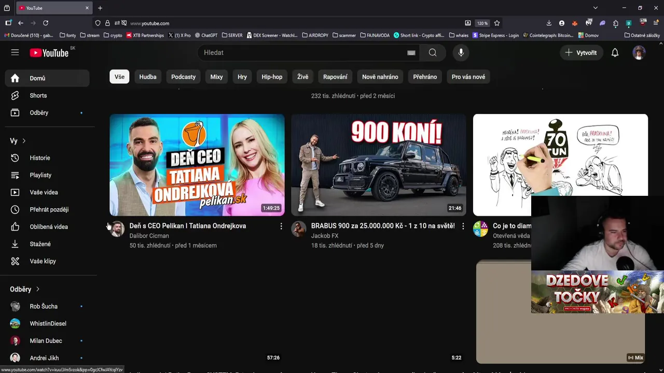The width and height of the screenshot is (664, 373).
Task: Open Vaše klipy in sidebar
Action: tap(47, 261)
